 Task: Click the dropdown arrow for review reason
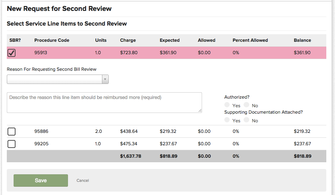(x=105, y=79)
